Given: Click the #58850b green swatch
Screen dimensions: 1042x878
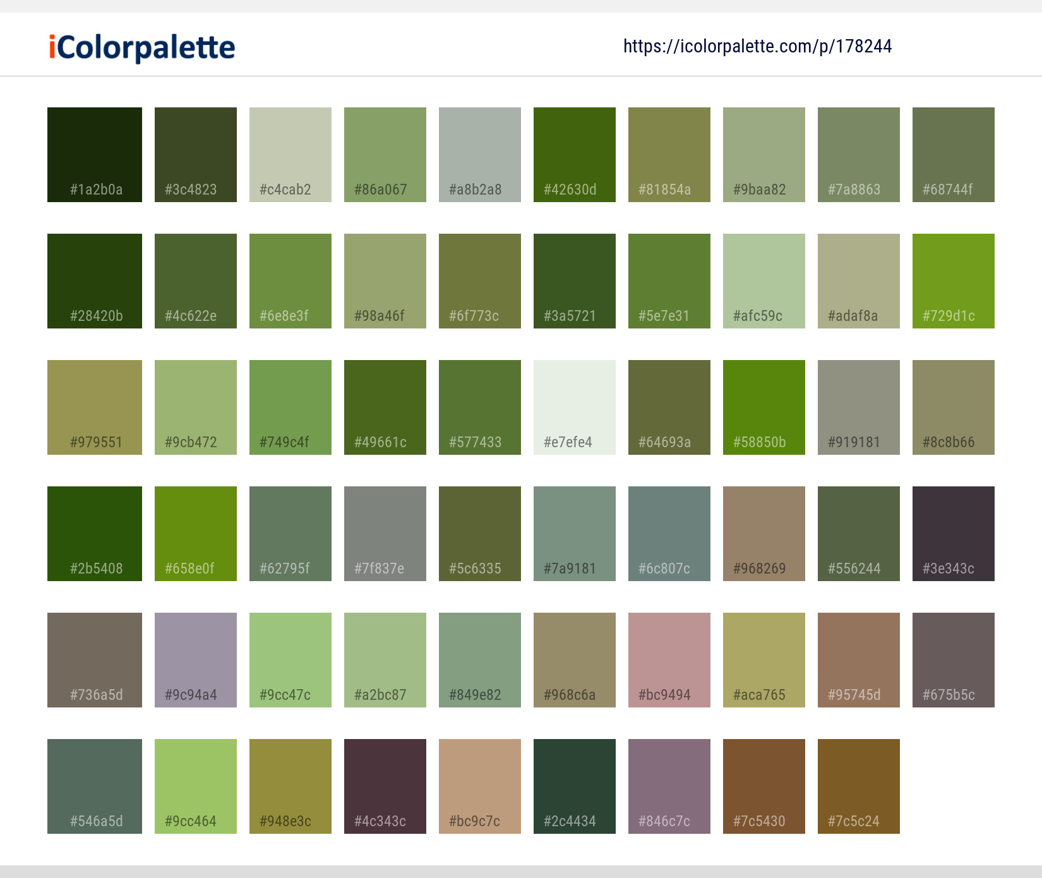Looking at the screenshot, I should click(x=764, y=407).
